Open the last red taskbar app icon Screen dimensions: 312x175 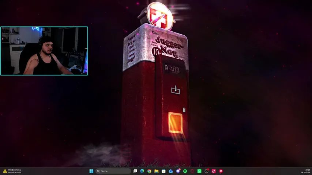221,171
